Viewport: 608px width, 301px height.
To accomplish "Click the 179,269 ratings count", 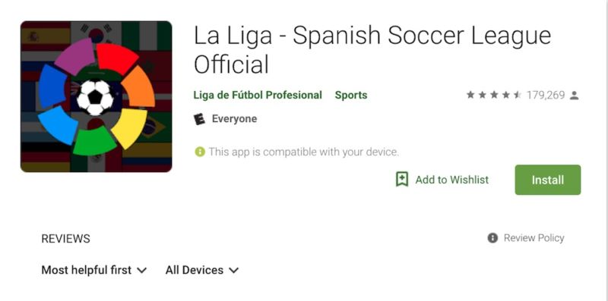I will (545, 95).
